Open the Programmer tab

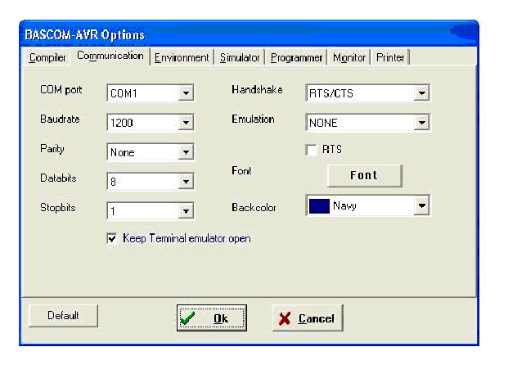coord(296,58)
